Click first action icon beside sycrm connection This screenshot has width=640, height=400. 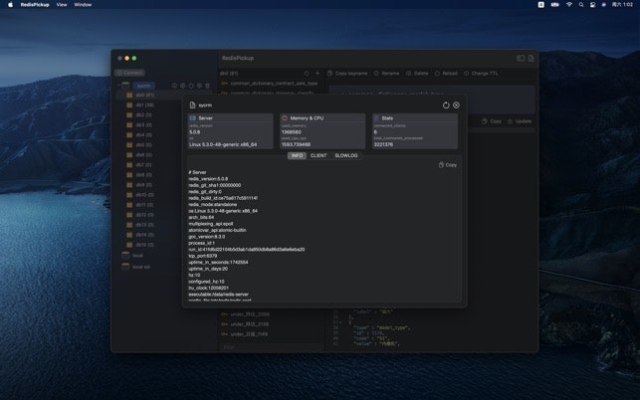(174, 86)
